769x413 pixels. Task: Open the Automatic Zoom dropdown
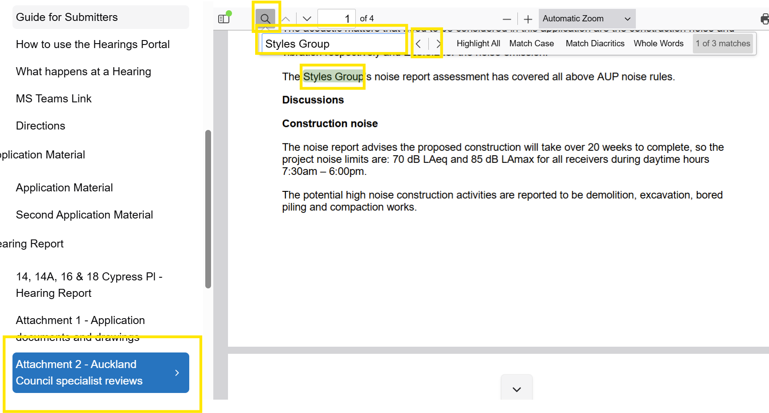coord(587,18)
